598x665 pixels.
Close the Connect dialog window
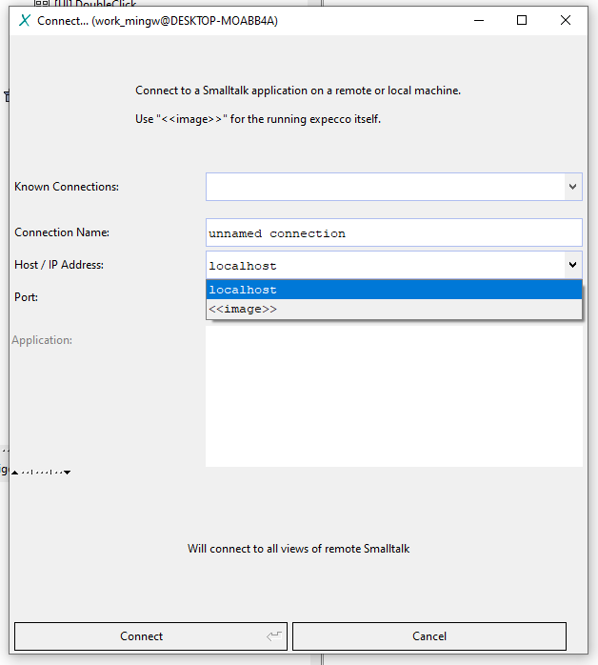pos(567,20)
